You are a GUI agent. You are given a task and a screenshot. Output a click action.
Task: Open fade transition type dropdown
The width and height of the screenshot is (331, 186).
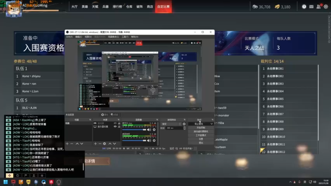171,124
